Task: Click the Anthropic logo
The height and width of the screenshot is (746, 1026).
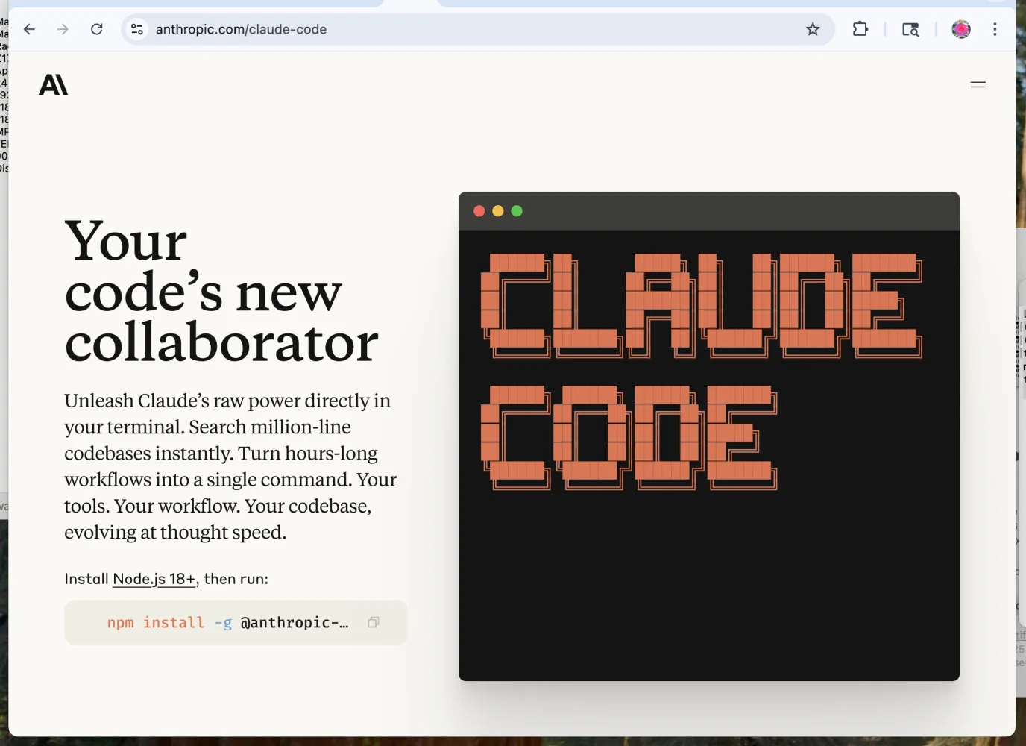Action: coord(53,85)
